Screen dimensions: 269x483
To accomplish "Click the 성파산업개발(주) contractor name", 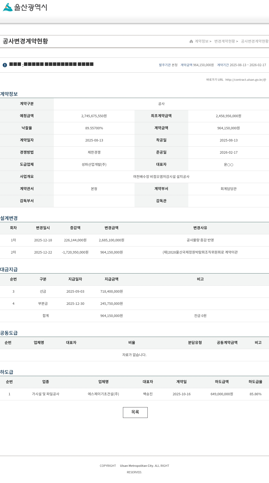I will click(94, 164).
